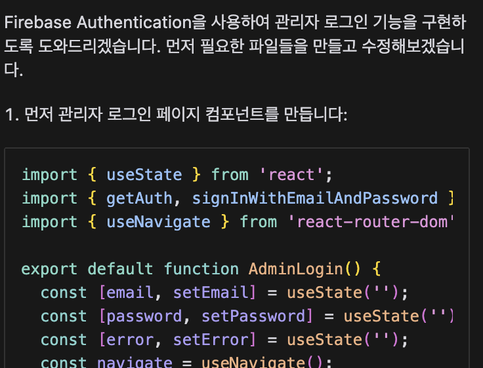The image size is (483, 368).
Task: Click the 'react' import string
Action: (x=291, y=175)
